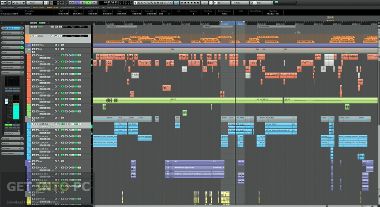
Task: Select the Zoom magnifier tool
Action: [x=152, y=3]
